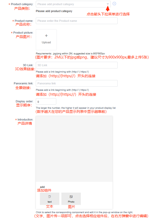Screen dimensions: 166x219
Task: Select the Panorama link input field
Action: pyautogui.click(x=76, y=83)
